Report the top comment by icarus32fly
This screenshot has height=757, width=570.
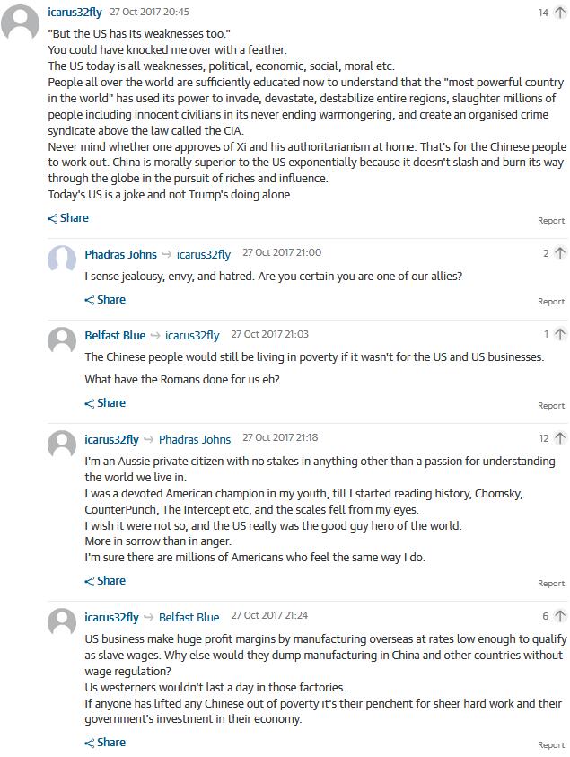pyautogui.click(x=550, y=221)
